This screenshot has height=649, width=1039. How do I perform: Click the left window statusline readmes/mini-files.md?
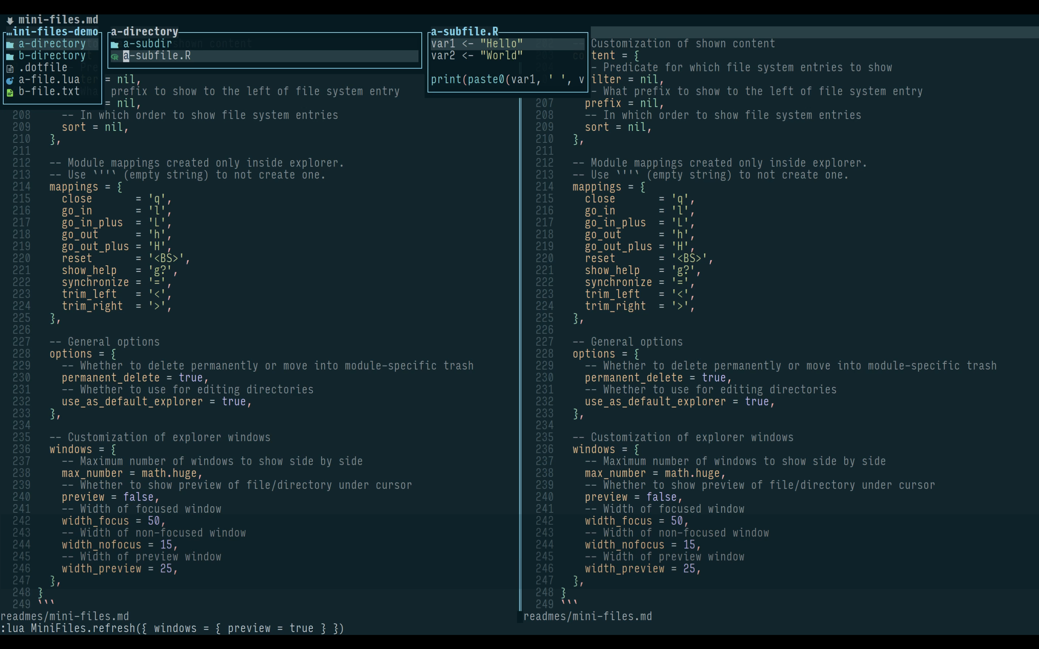click(x=65, y=617)
